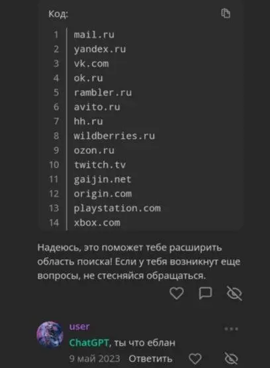This screenshot has width=270, height=368.
Task: Select the yandex.ru code line
Action: coord(100,49)
